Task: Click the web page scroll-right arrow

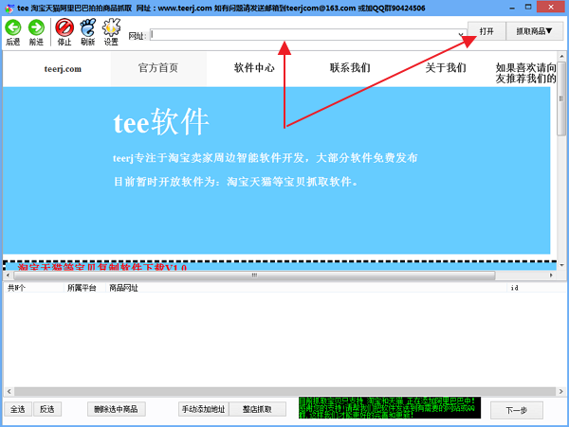Action: click(551, 276)
